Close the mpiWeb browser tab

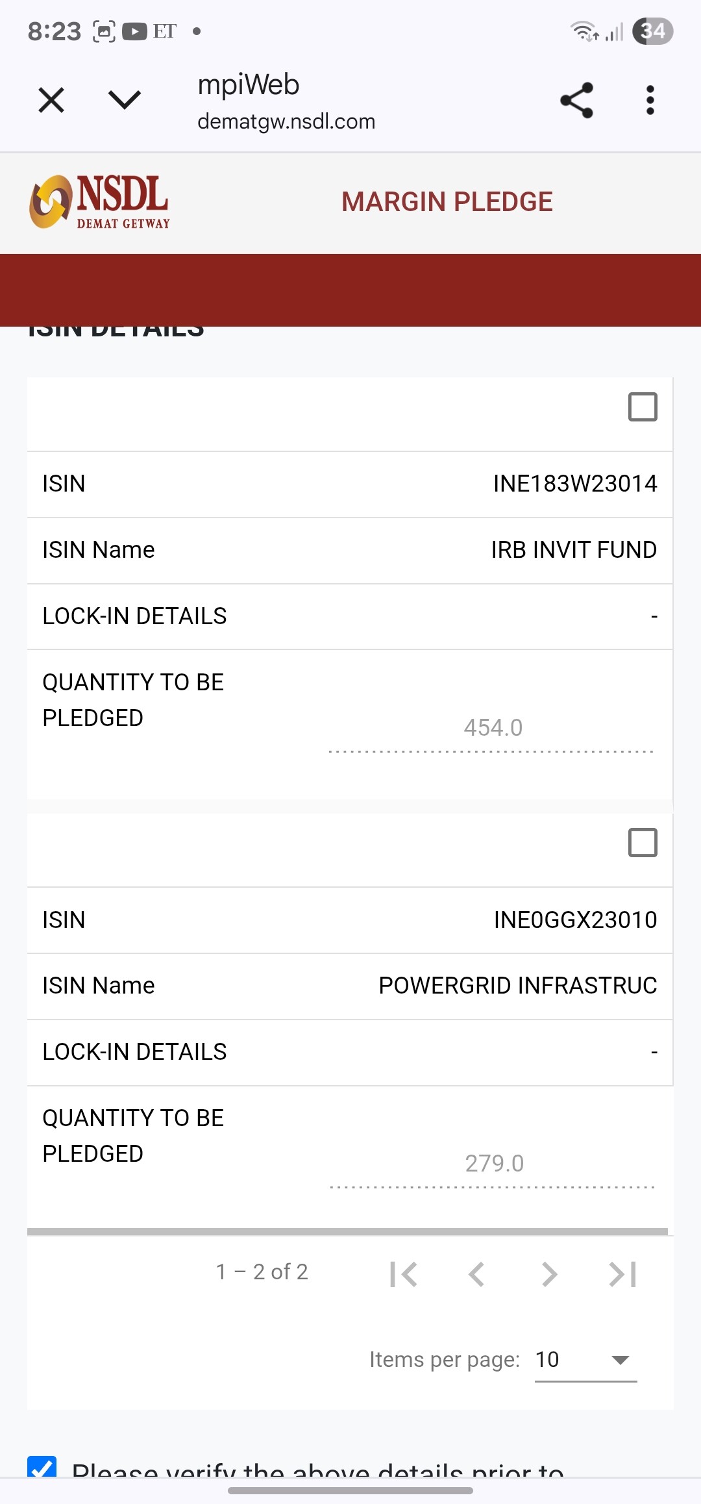tap(51, 101)
